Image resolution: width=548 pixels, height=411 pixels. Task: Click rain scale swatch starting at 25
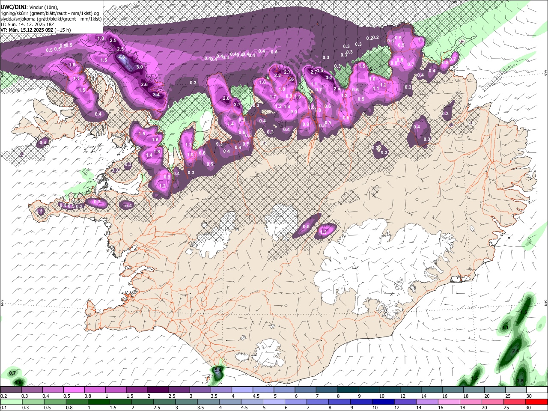pos(514,402)
